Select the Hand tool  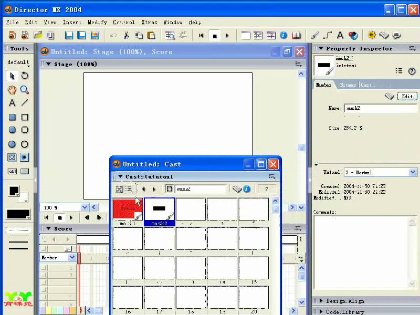12,90
